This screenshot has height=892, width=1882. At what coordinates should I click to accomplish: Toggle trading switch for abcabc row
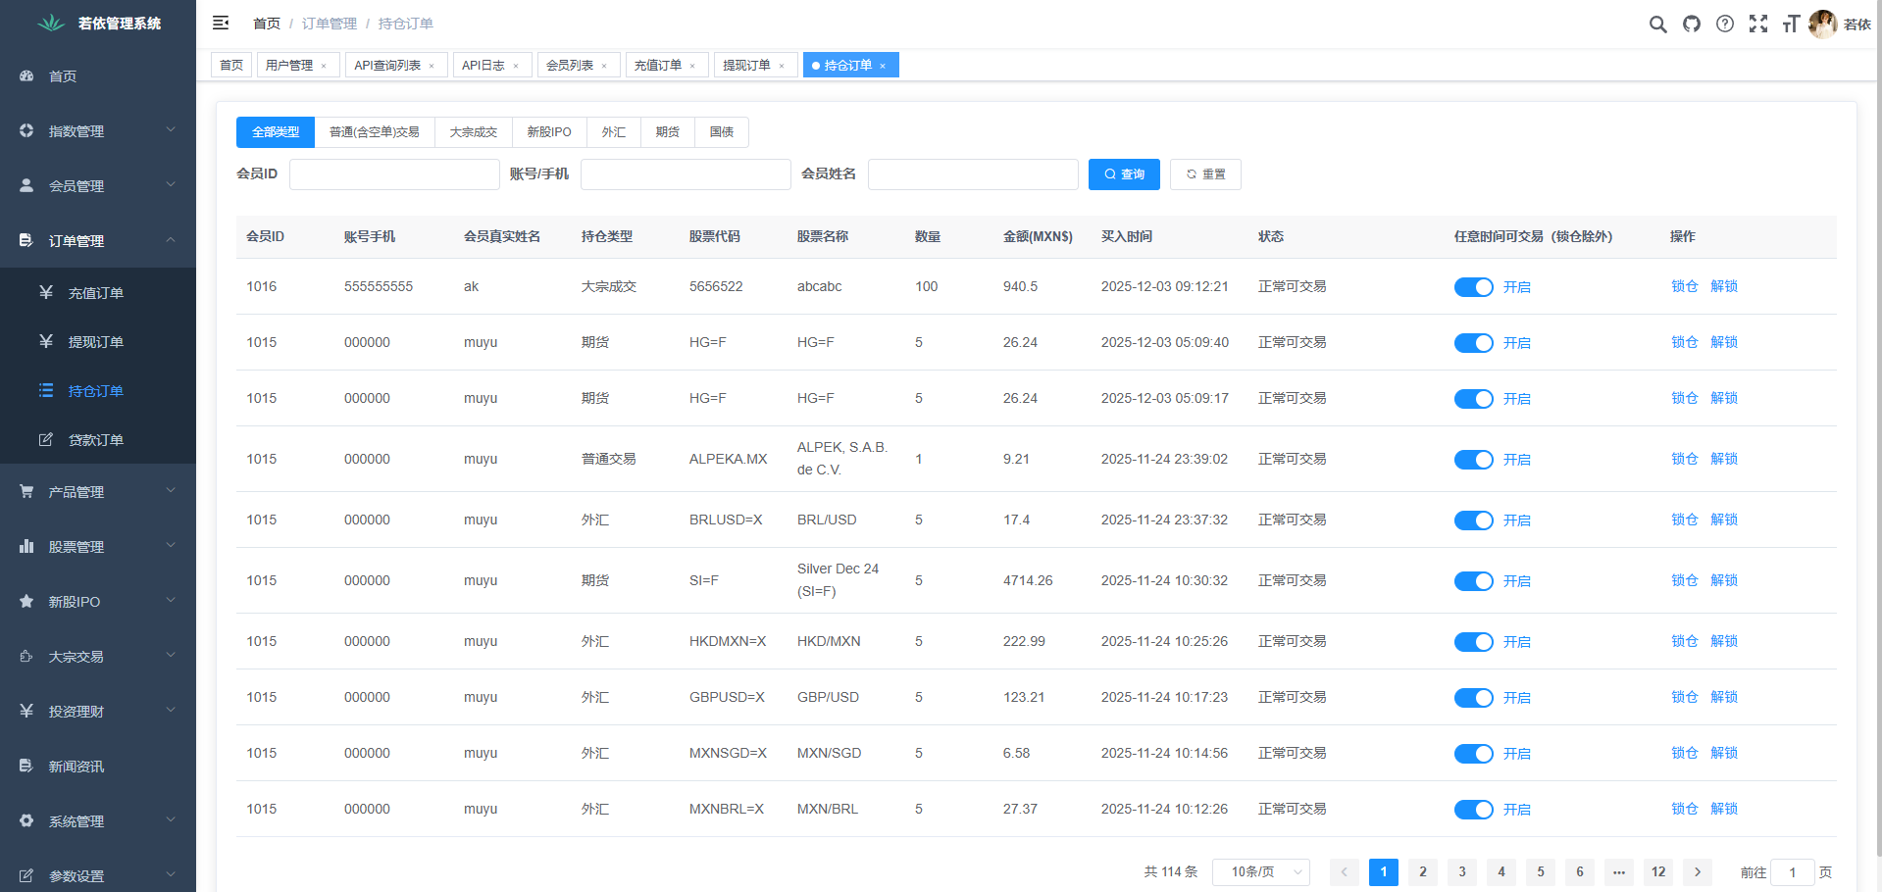click(1473, 287)
